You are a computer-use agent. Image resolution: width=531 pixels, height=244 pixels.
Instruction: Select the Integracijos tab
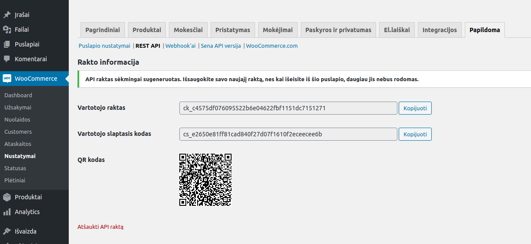click(440, 30)
